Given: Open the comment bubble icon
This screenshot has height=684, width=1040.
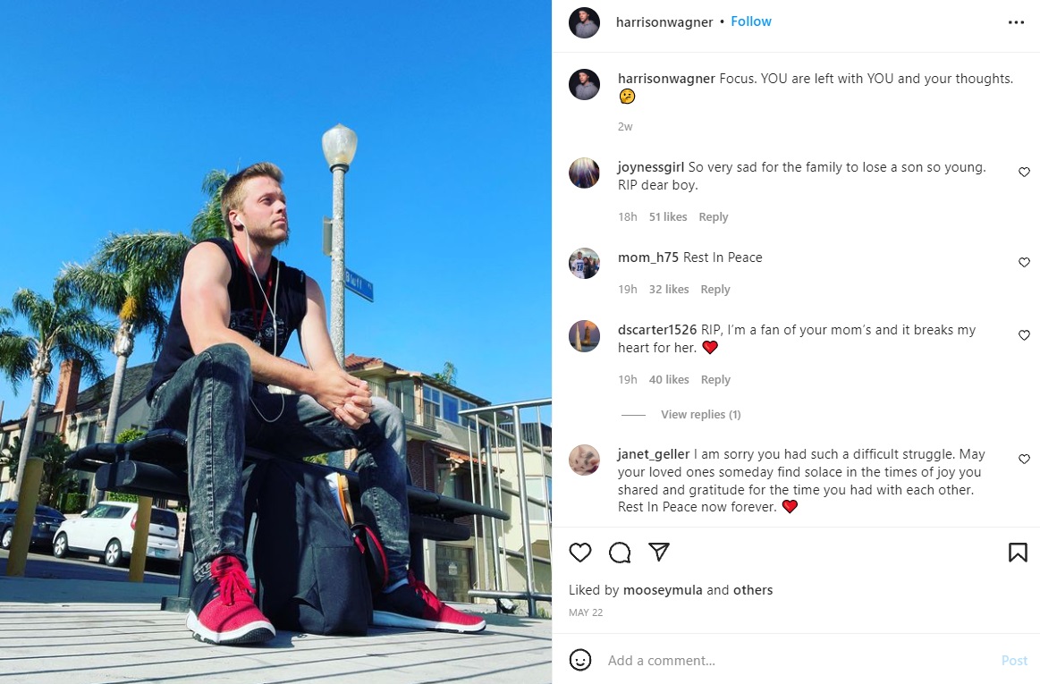Looking at the screenshot, I should point(620,552).
